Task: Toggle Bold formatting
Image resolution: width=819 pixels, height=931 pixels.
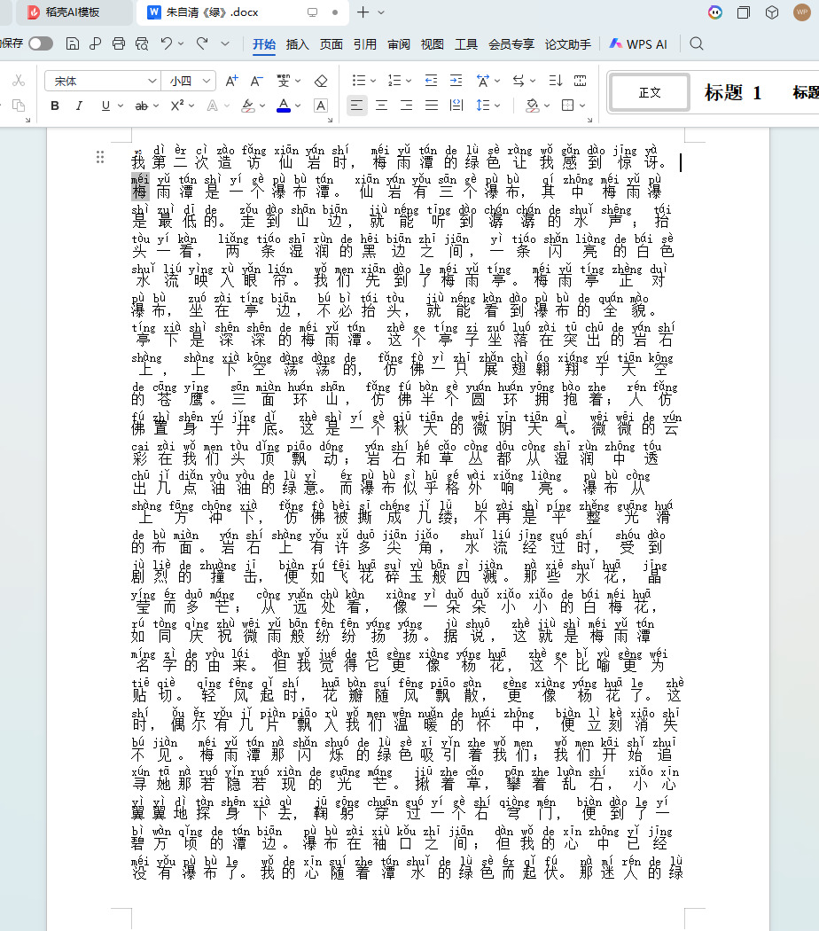Action: click(x=55, y=106)
